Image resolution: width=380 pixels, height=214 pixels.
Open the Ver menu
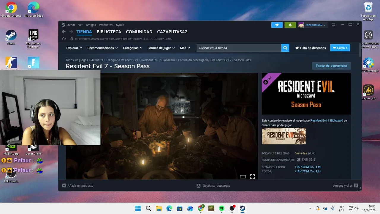click(80, 25)
